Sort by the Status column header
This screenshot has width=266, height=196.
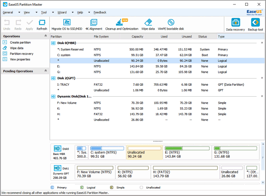(205, 37)
